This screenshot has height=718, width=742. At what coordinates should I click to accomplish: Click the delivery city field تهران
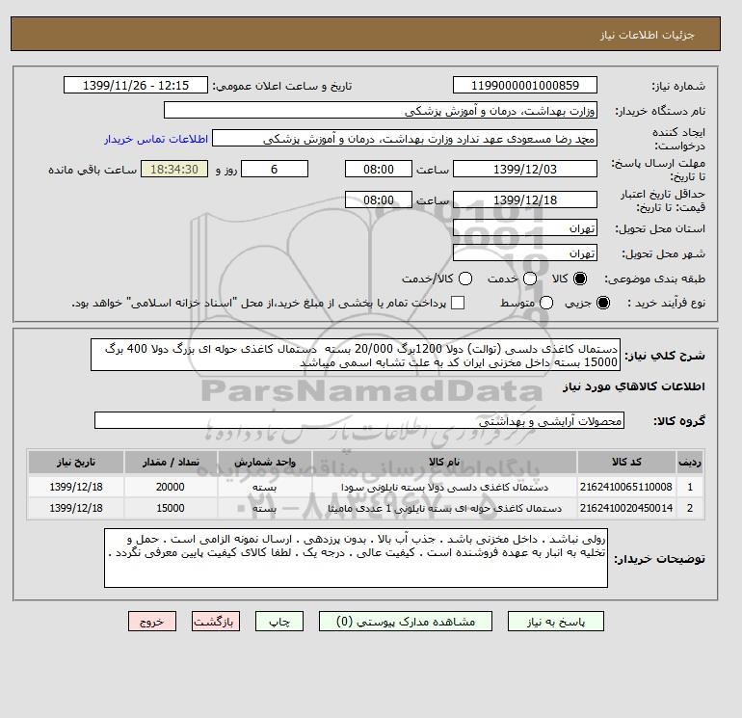[x=525, y=253]
